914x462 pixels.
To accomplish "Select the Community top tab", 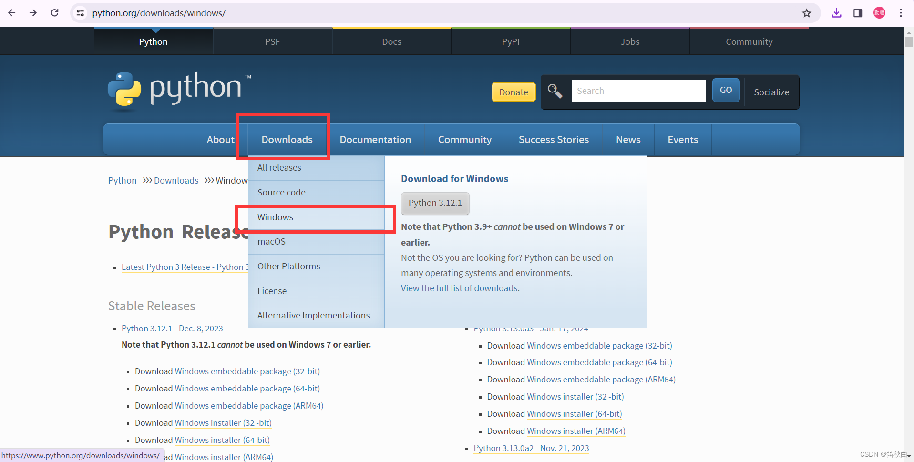I will 749,41.
